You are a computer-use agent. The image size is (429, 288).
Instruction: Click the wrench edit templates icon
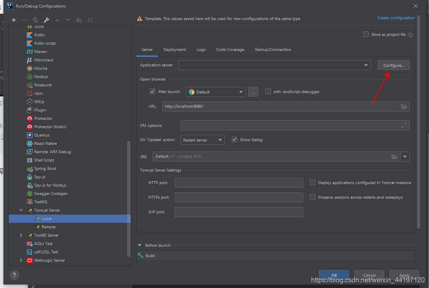click(x=46, y=20)
